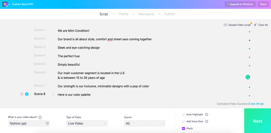
Task: Grab the drag handle on Scene 8
Action: (53, 94)
